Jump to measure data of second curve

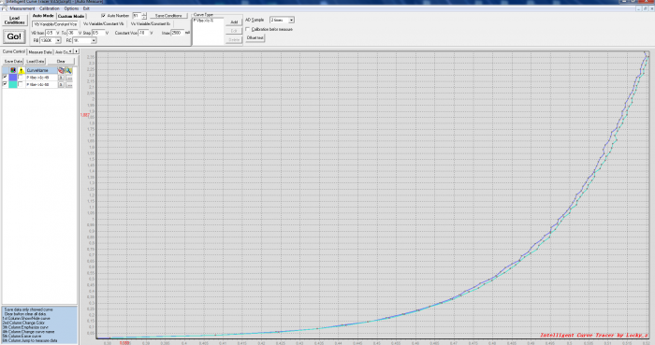(x=69, y=85)
